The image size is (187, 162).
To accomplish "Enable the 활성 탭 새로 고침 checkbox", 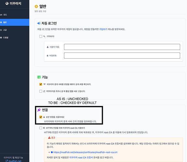I will pyautogui.click(x=41, y=91).
